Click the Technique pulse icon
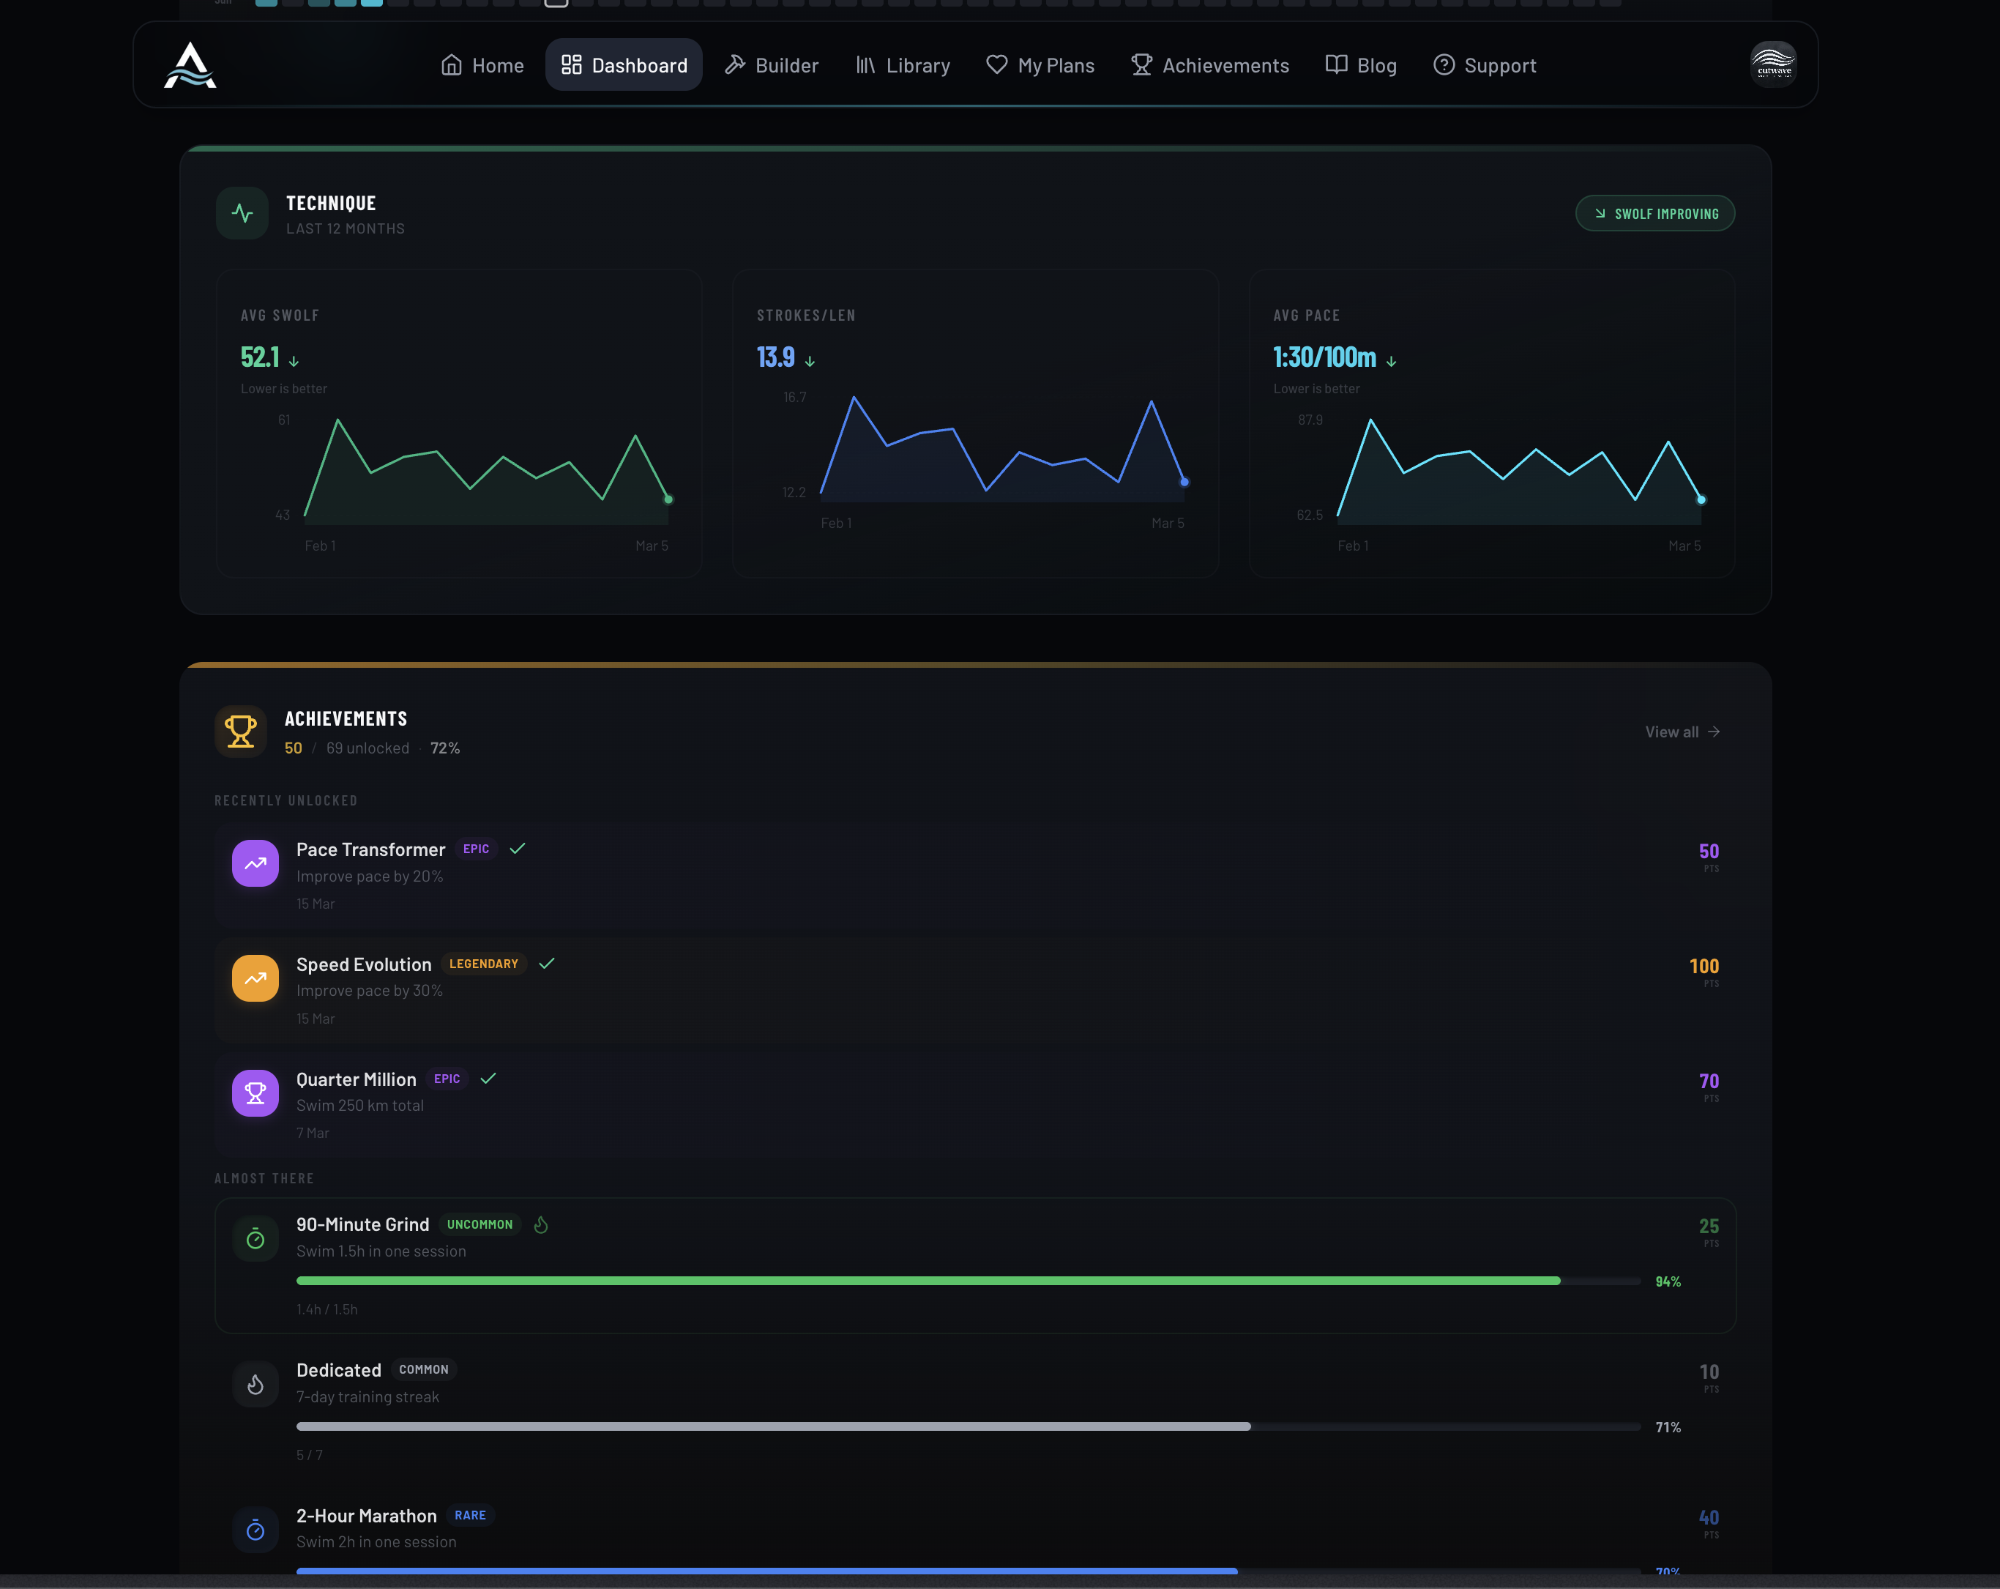 click(242, 214)
